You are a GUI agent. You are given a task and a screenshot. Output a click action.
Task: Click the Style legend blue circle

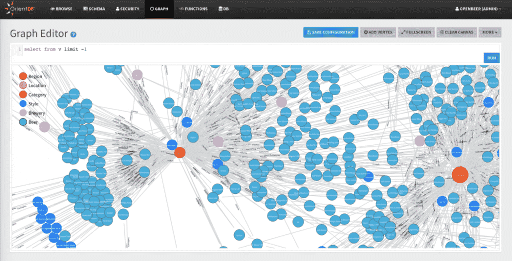tap(23, 104)
